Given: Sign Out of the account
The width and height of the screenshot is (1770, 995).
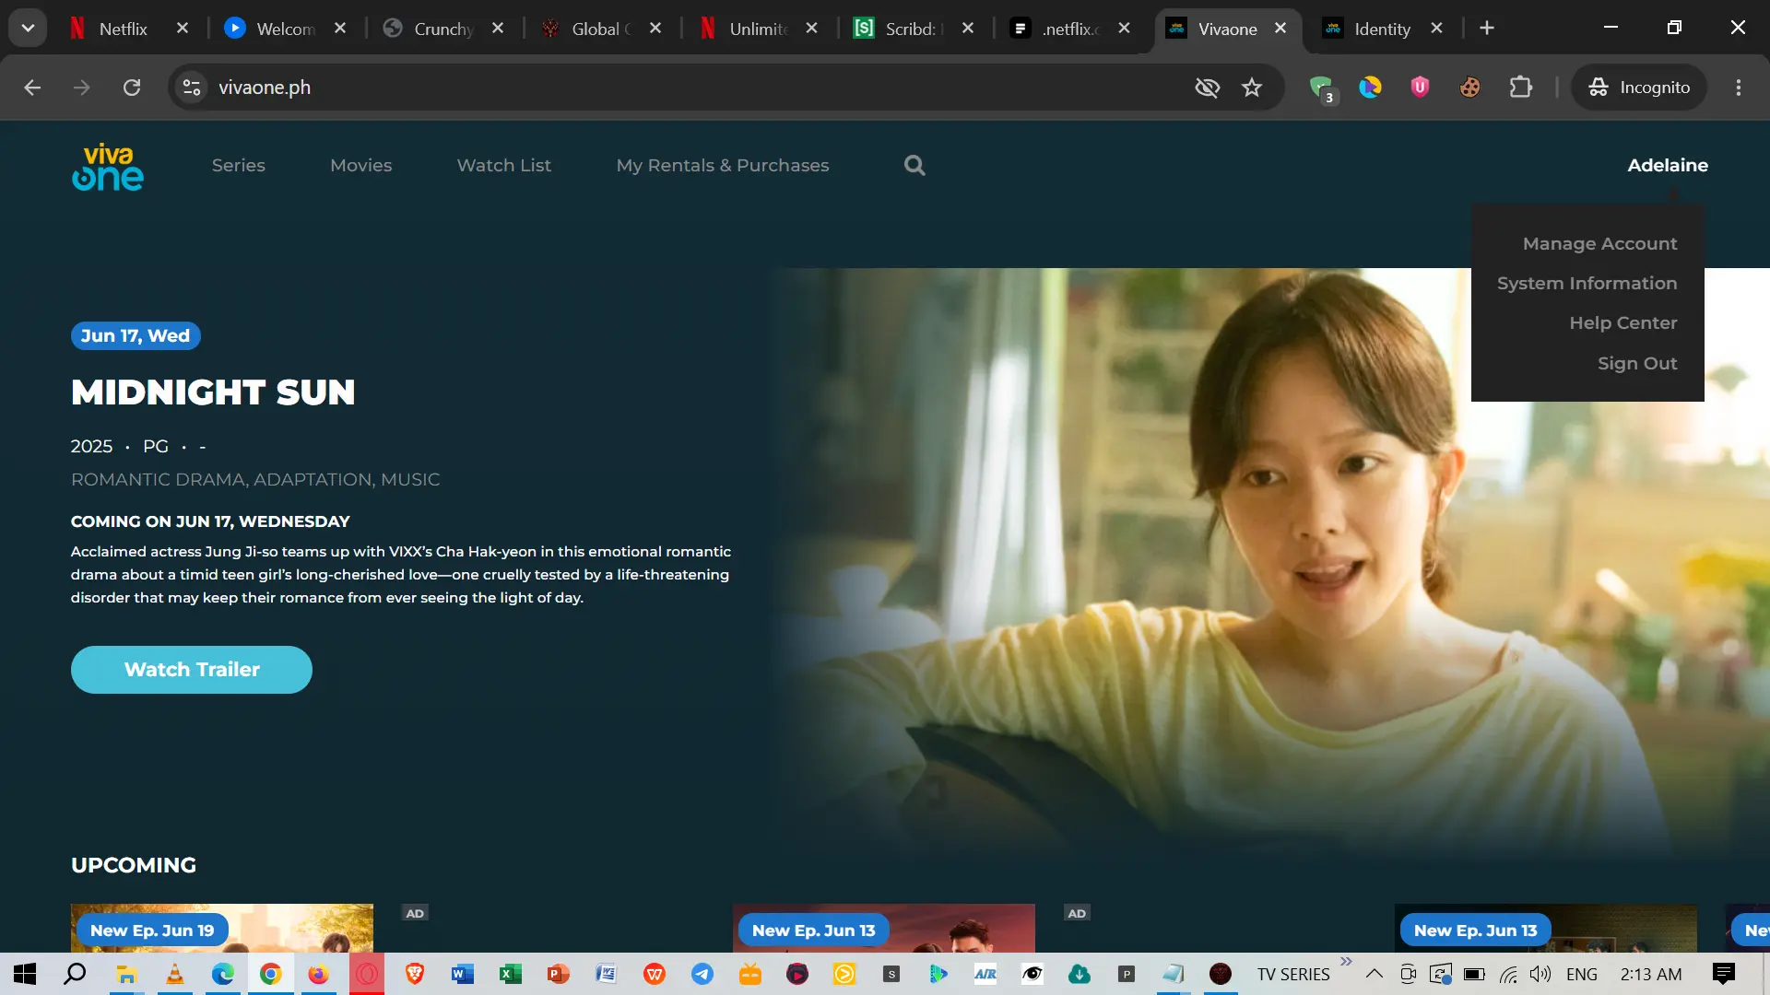Looking at the screenshot, I should coord(1637,363).
